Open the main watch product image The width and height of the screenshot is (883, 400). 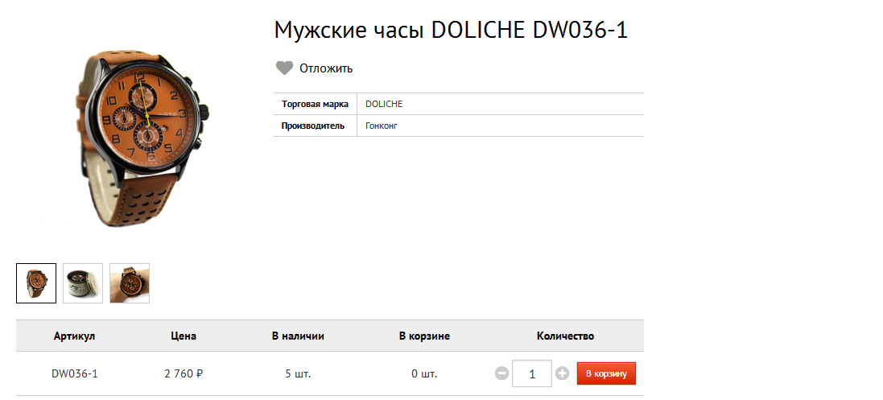tap(142, 138)
